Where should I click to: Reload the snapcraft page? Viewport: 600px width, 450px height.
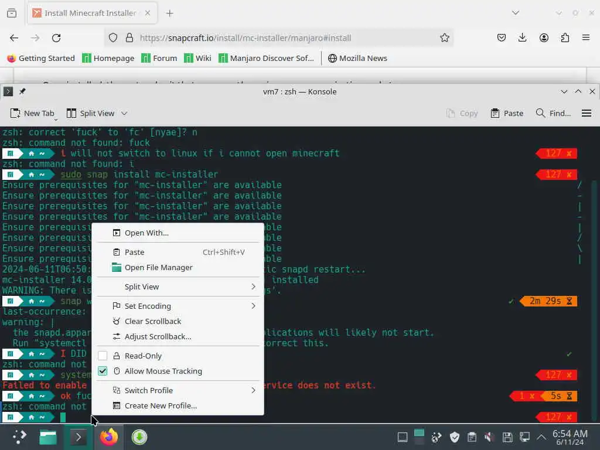point(56,38)
